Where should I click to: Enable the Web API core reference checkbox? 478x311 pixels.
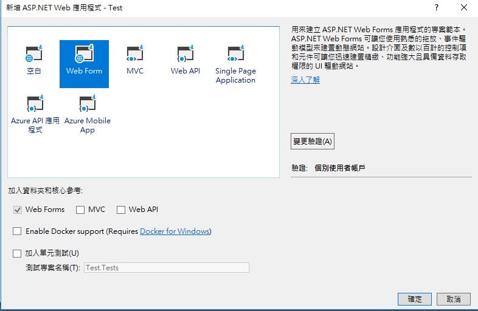click(121, 210)
